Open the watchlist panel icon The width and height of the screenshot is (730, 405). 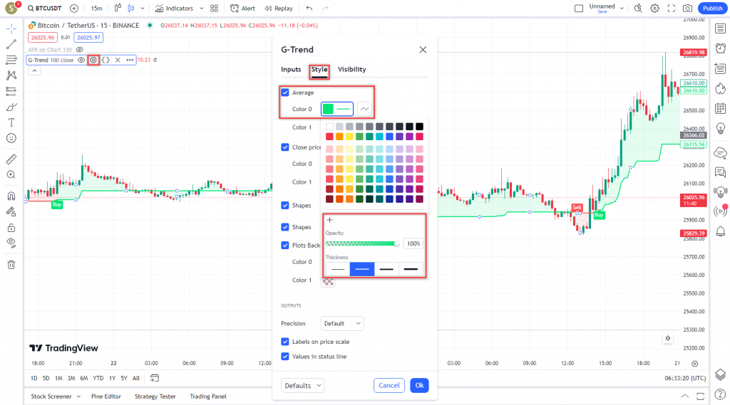pyautogui.click(x=720, y=29)
